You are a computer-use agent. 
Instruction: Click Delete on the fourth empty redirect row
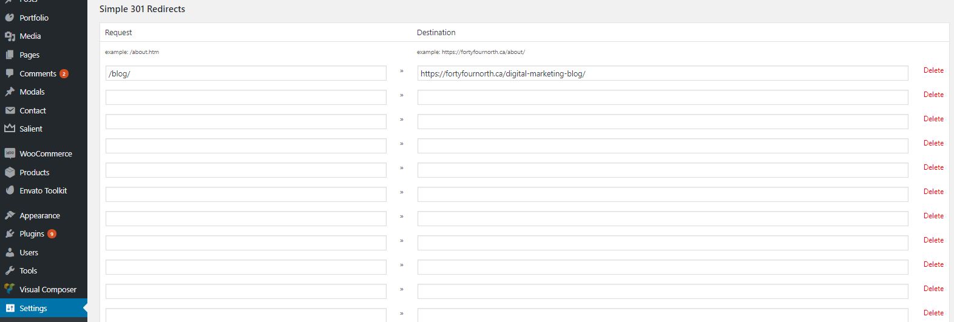point(933,167)
